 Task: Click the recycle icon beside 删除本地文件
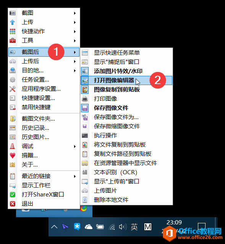coord(85,200)
